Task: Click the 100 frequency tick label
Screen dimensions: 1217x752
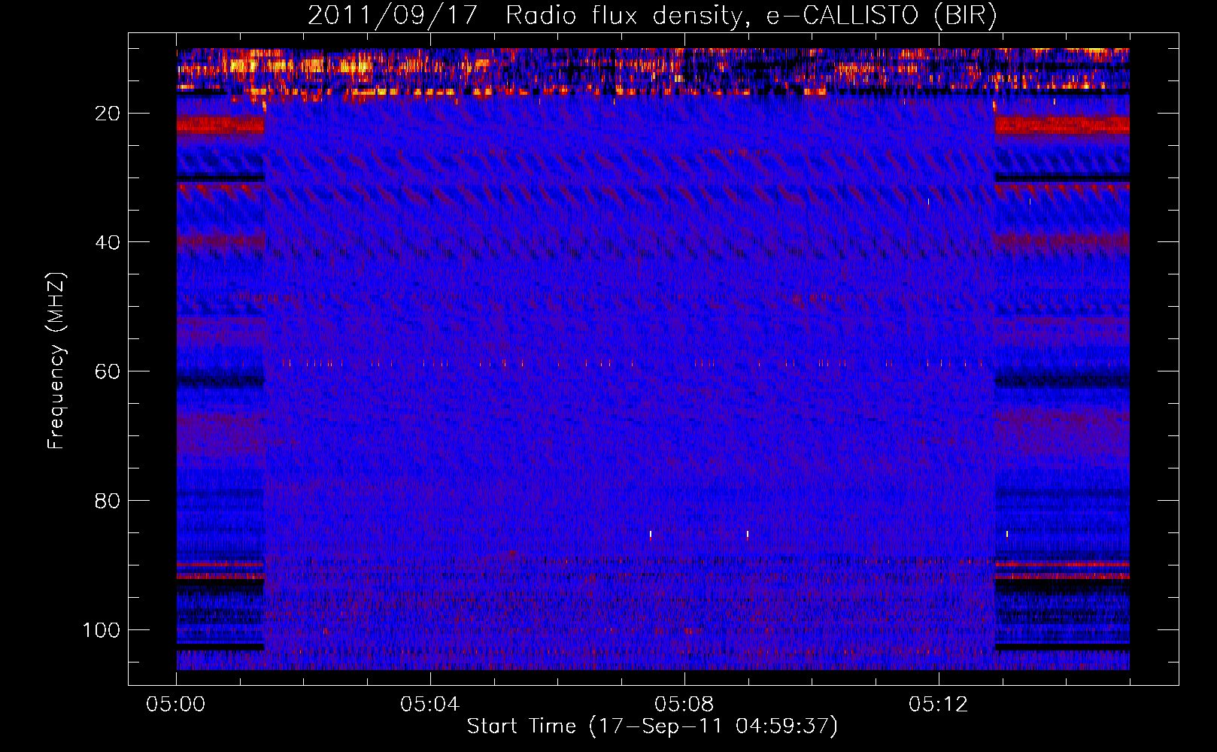Action: (x=102, y=630)
